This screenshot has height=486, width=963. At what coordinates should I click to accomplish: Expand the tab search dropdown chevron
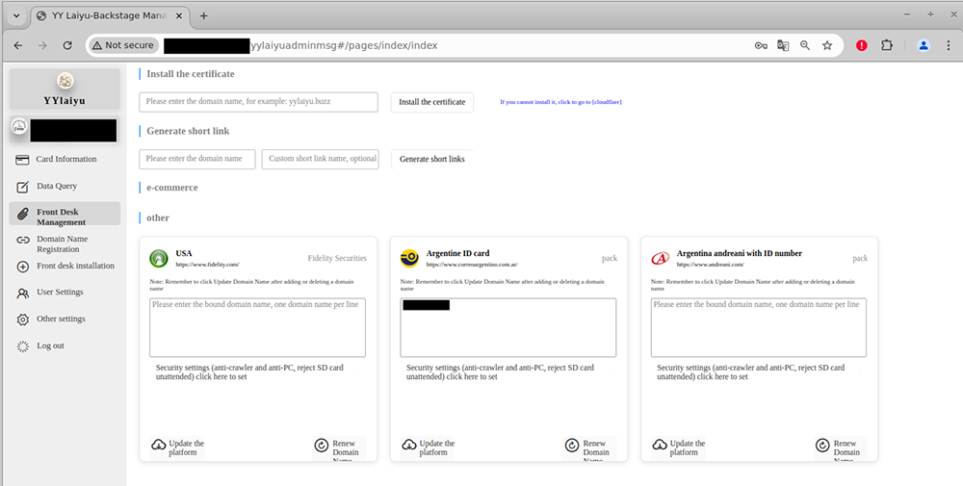(16, 15)
